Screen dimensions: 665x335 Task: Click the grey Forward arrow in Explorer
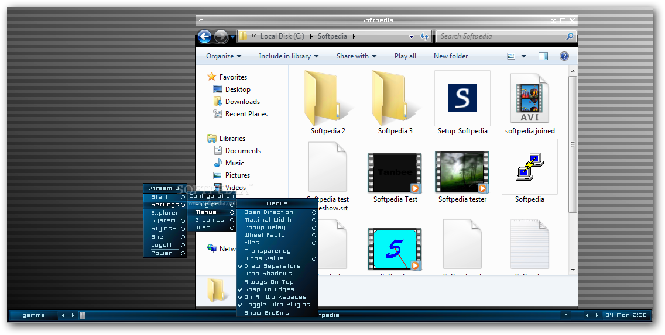[221, 36]
